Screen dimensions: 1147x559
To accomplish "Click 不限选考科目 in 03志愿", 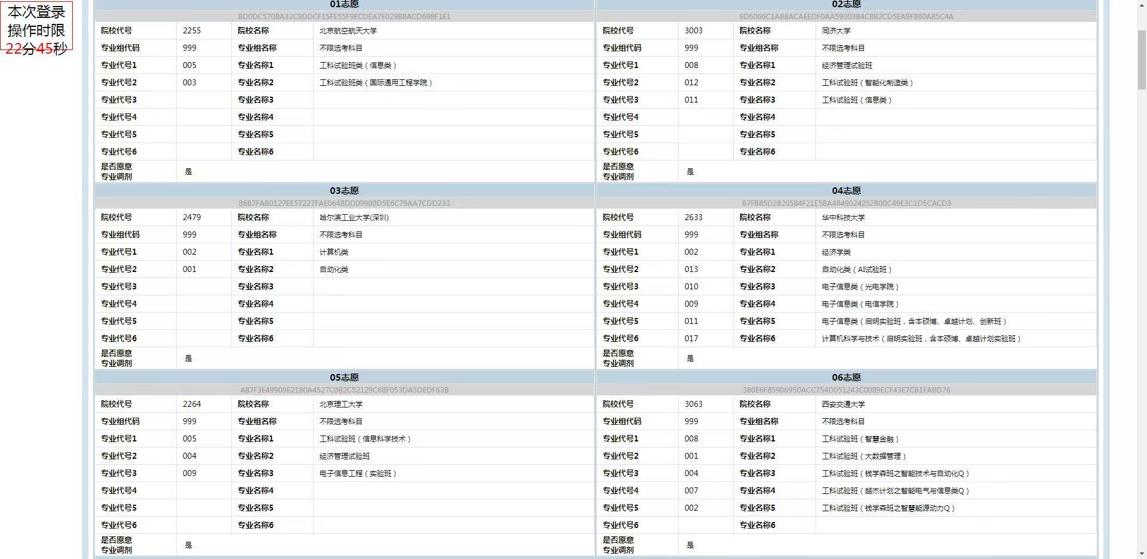I will (x=341, y=234).
